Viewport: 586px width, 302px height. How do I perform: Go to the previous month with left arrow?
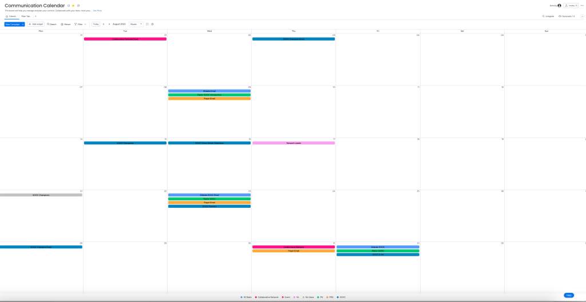pyautogui.click(x=104, y=24)
